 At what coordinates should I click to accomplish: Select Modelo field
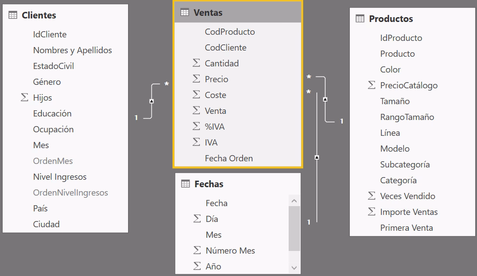[395, 149]
